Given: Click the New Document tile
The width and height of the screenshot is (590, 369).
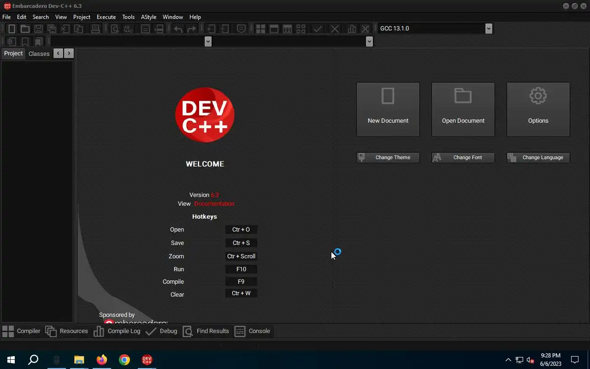Looking at the screenshot, I should click(388, 109).
